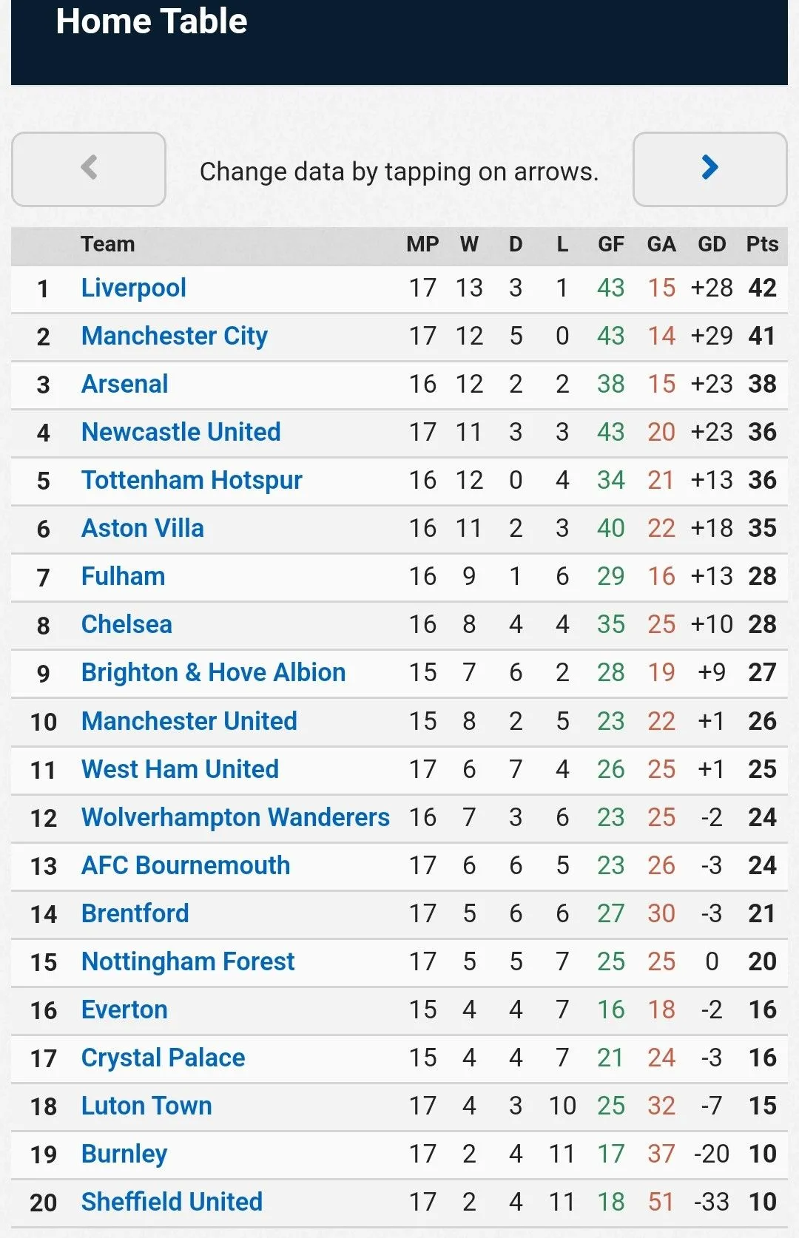Open the Brentford team link
Image resolution: width=799 pixels, height=1238 pixels.
135,913
